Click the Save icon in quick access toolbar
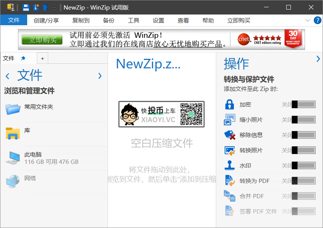323x228 pixels. point(26,7)
